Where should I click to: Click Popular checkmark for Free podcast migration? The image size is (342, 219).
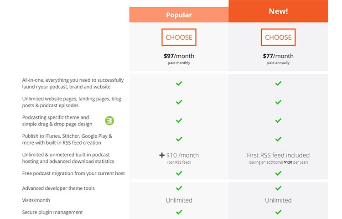click(179, 173)
